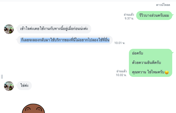This screenshot has height=113, width=176.
Task: Select the green รีวิวบางส่วนครับผม message bubble
Action: (154, 16)
